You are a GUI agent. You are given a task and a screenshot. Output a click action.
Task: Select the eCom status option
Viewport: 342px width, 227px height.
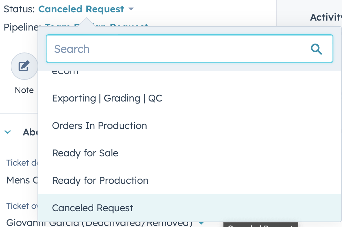(x=65, y=72)
